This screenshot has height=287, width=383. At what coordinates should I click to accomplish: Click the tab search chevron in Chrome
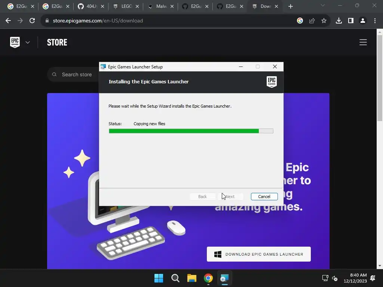click(323, 5)
